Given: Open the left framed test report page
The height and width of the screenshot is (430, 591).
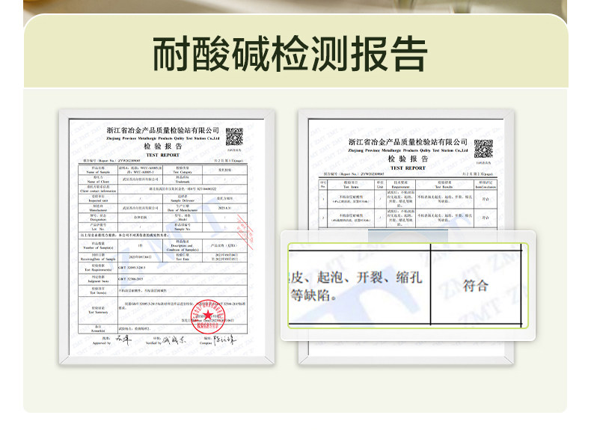Looking at the screenshot, I should click(167, 237).
